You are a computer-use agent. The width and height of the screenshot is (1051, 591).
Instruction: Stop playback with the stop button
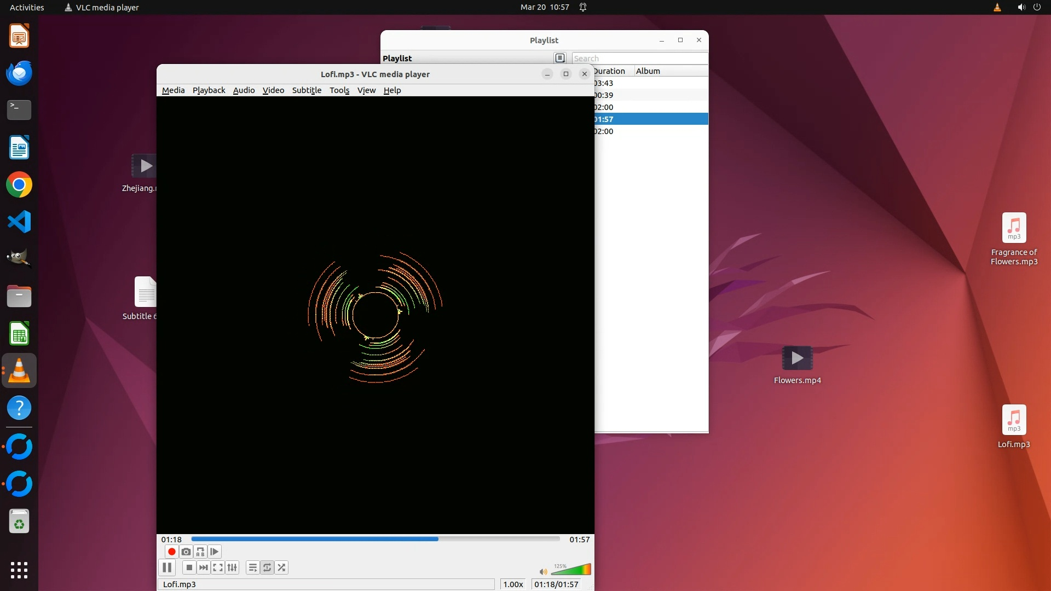(x=189, y=567)
